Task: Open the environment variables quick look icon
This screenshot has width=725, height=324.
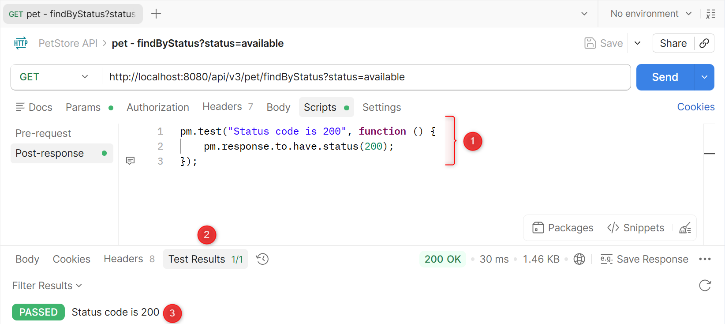Action: [710, 14]
